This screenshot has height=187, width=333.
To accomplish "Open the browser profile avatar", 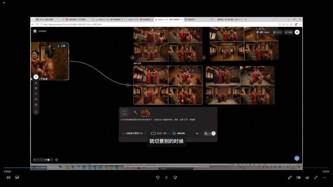I will click(296, 24).
